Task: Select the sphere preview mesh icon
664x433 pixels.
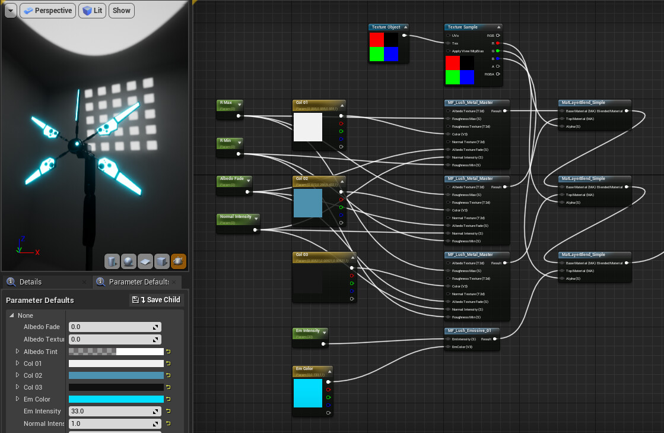Action: [x=129, y=261]
